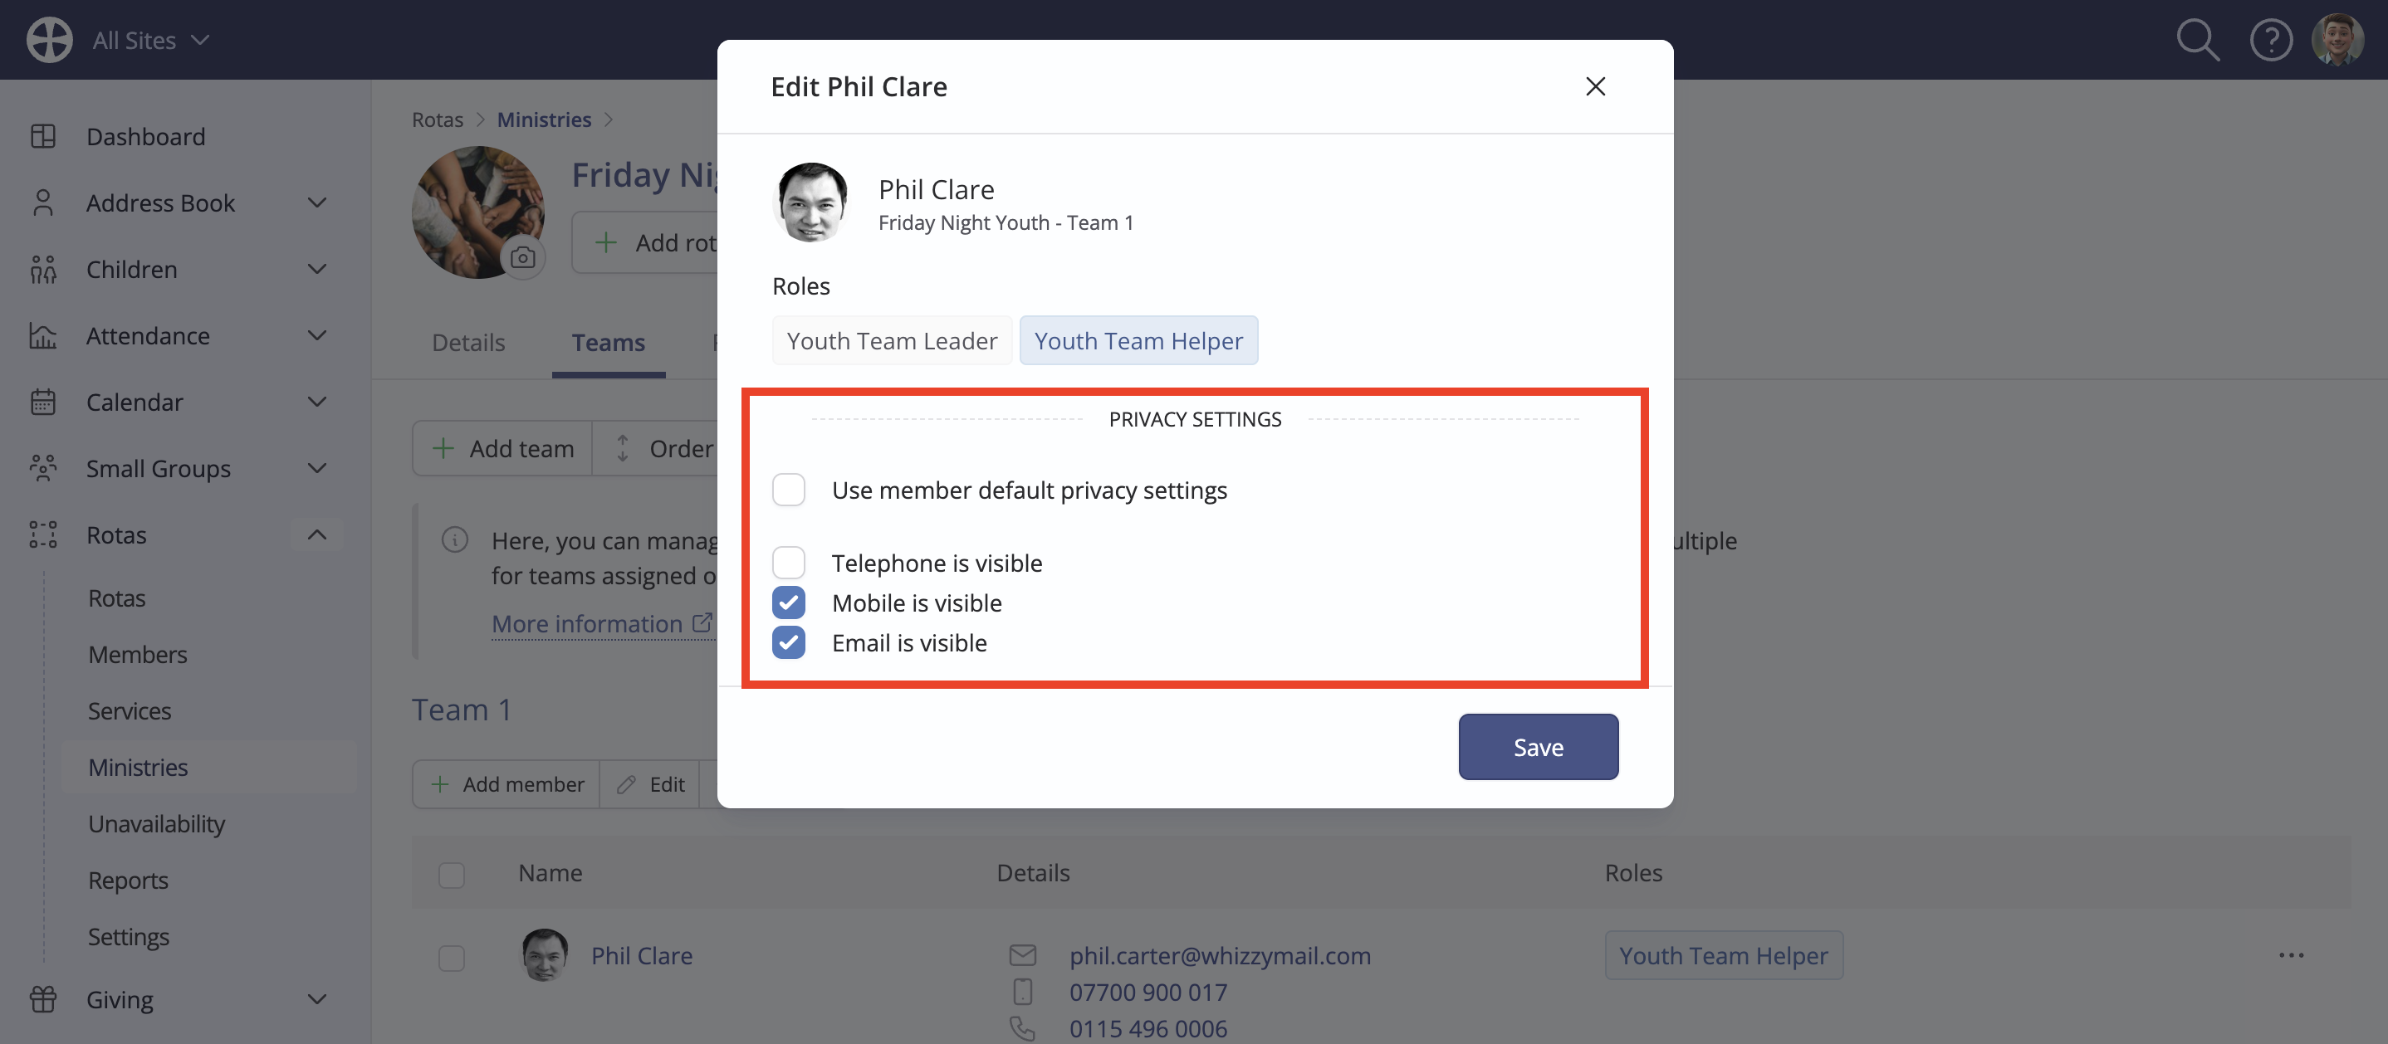Screen dimensions: 2388x1044
Task: Open the help question mark icon
Action: (2270, 40)
